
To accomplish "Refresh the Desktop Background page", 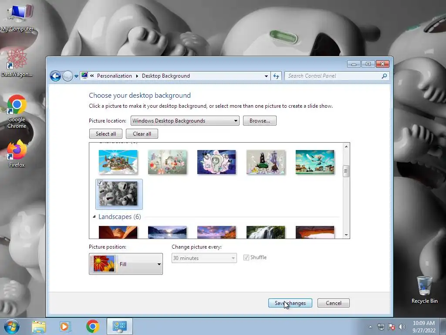I will (276, 76).
